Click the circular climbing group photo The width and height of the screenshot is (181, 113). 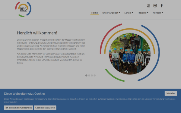click(x=130, y=54)
